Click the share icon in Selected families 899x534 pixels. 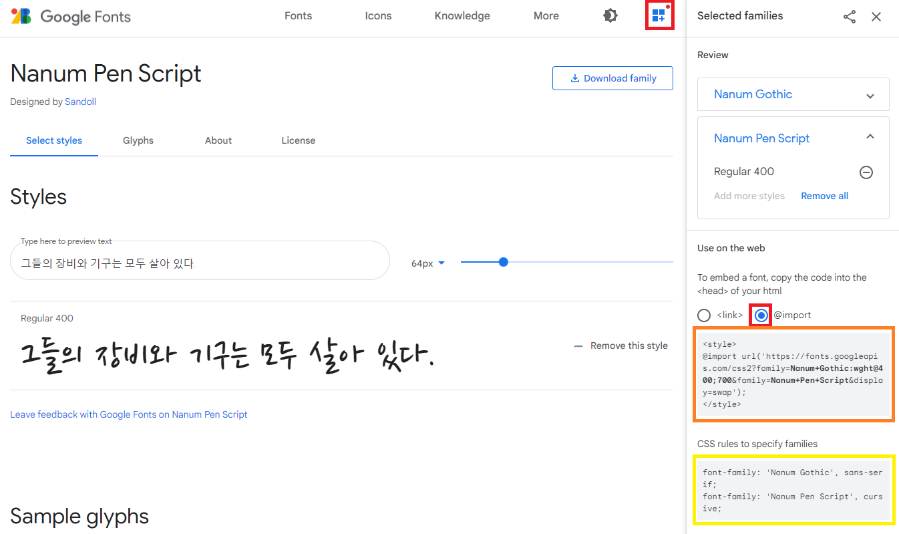(850, 17)
